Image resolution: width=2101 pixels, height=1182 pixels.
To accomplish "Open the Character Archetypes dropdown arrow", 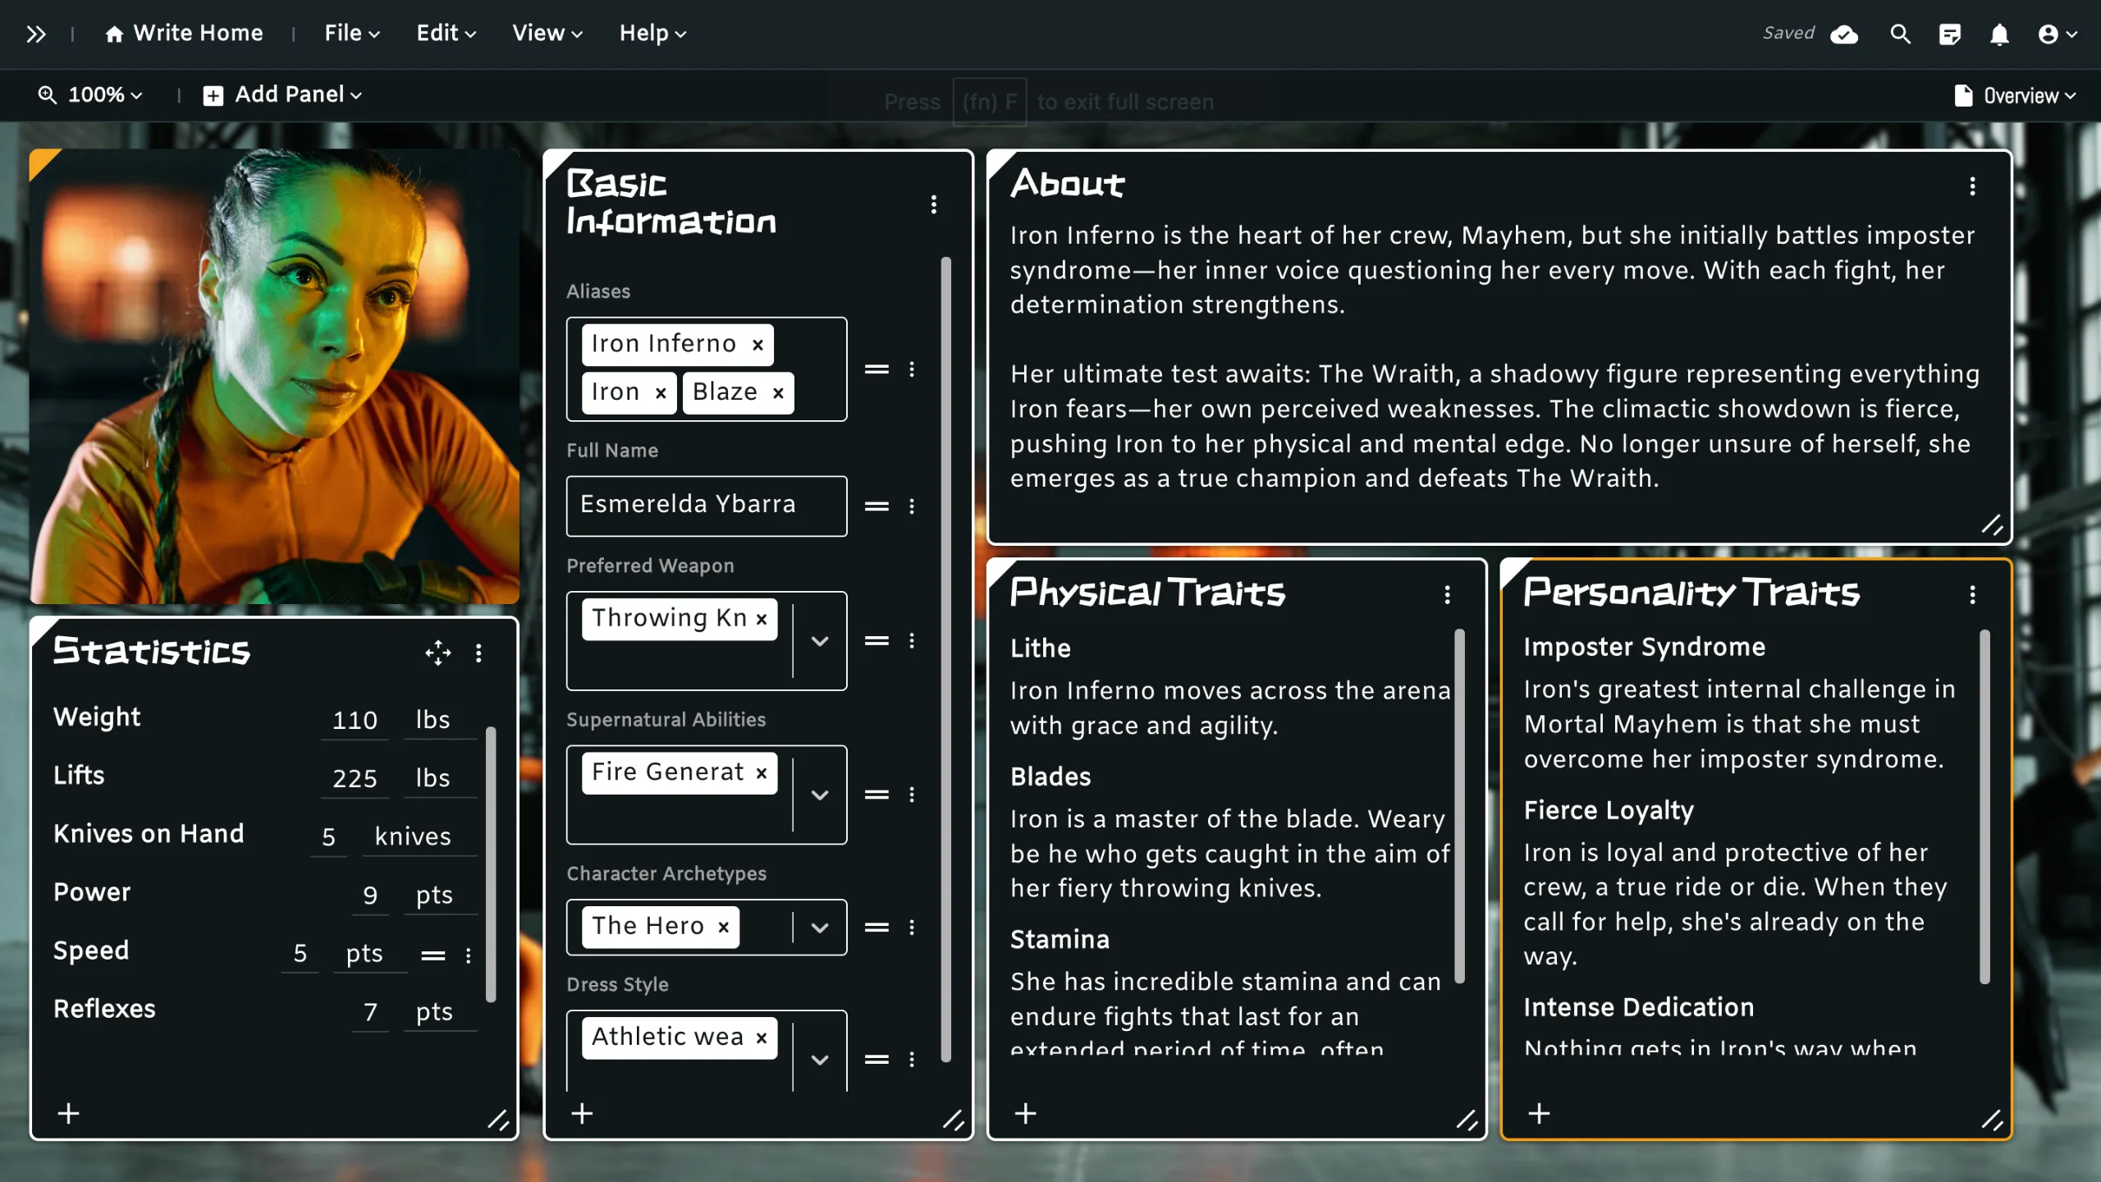I will pyautogui.click(x=819, y=928).
